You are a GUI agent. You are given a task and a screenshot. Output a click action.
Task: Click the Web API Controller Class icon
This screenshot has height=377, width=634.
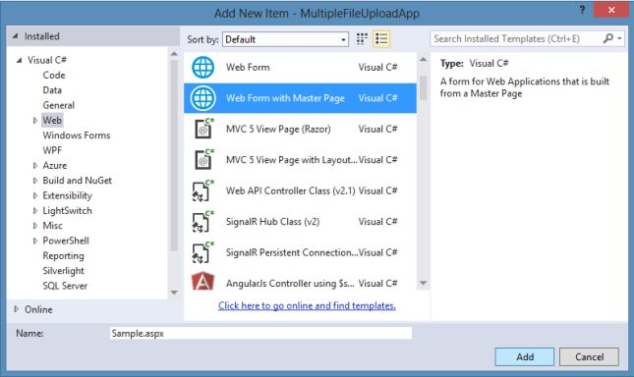pyautogui.click(x=202, y=190)
